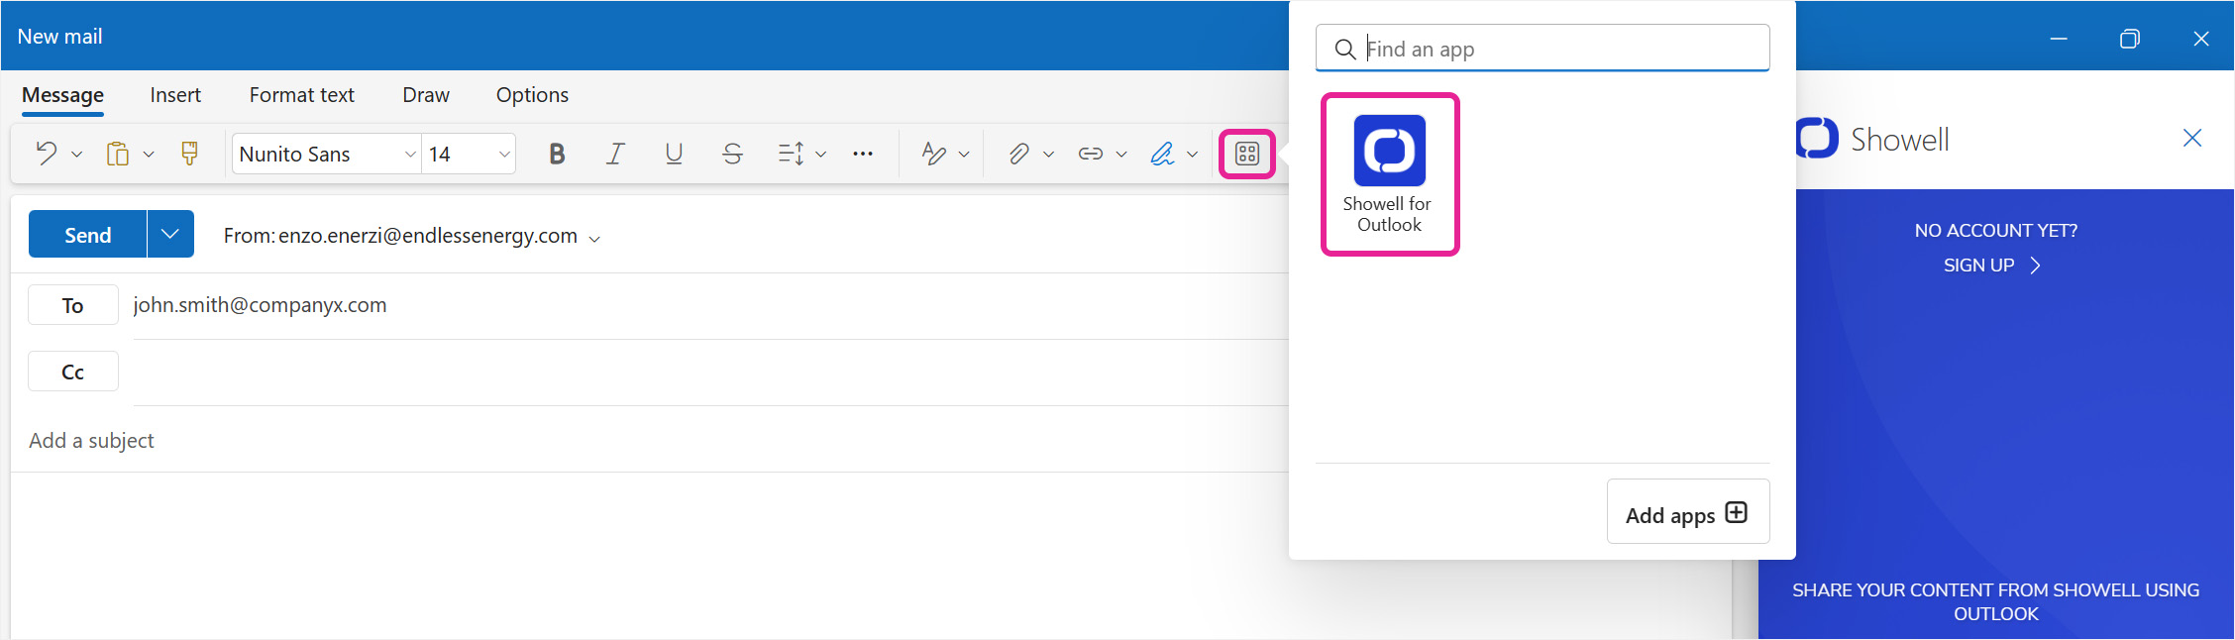Click the To button
The image size is (2235, 640).
pos(73,305)
